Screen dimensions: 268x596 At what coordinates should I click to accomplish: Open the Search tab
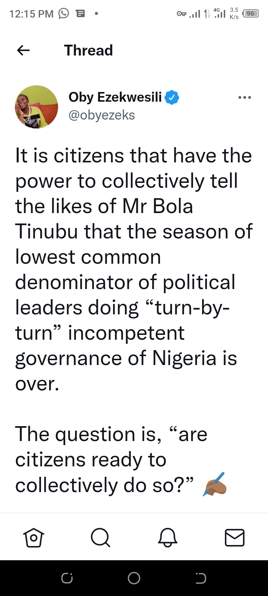100,538
